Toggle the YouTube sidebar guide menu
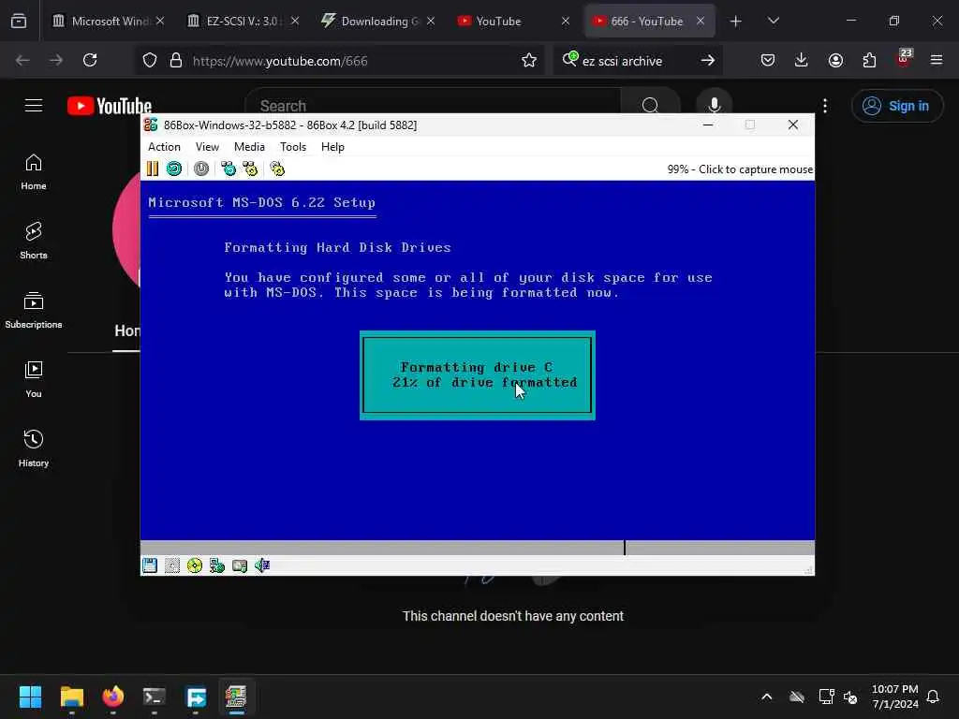Viewport: 959px width, 719px height. point(34,106)
